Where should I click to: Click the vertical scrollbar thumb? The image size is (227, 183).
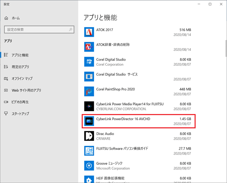click(226, 49)
